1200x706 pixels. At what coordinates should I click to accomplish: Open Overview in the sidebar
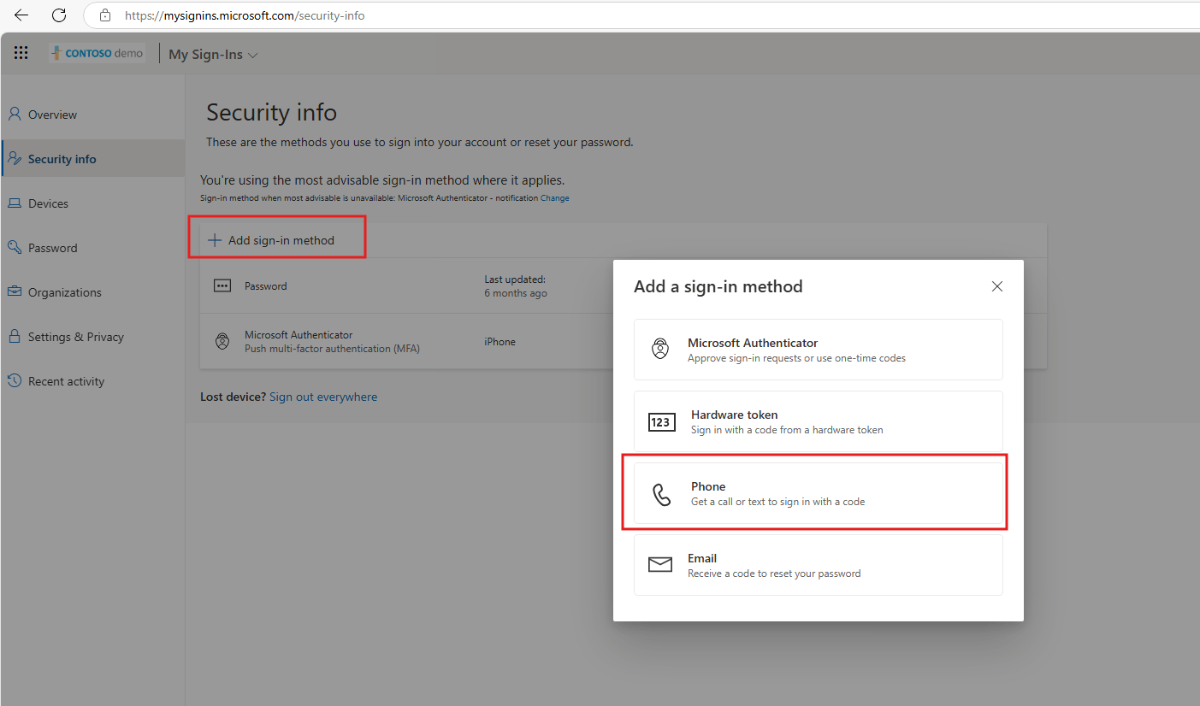pos(92,115)
